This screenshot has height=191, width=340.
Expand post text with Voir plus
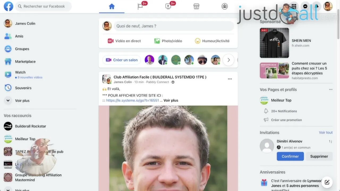[171, 100]
